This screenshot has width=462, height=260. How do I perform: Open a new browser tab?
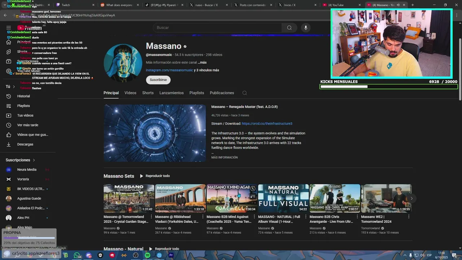tap(413, 5)
